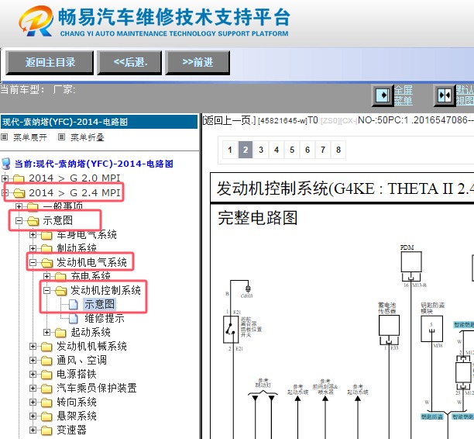Expand the 汽车乘员保护装置 node
The width and height of the screenshot is (474, 439).
(x=33, y=388)
